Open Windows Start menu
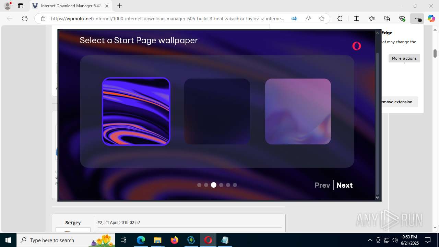439x247 pixels. click(x=8, y=240)
